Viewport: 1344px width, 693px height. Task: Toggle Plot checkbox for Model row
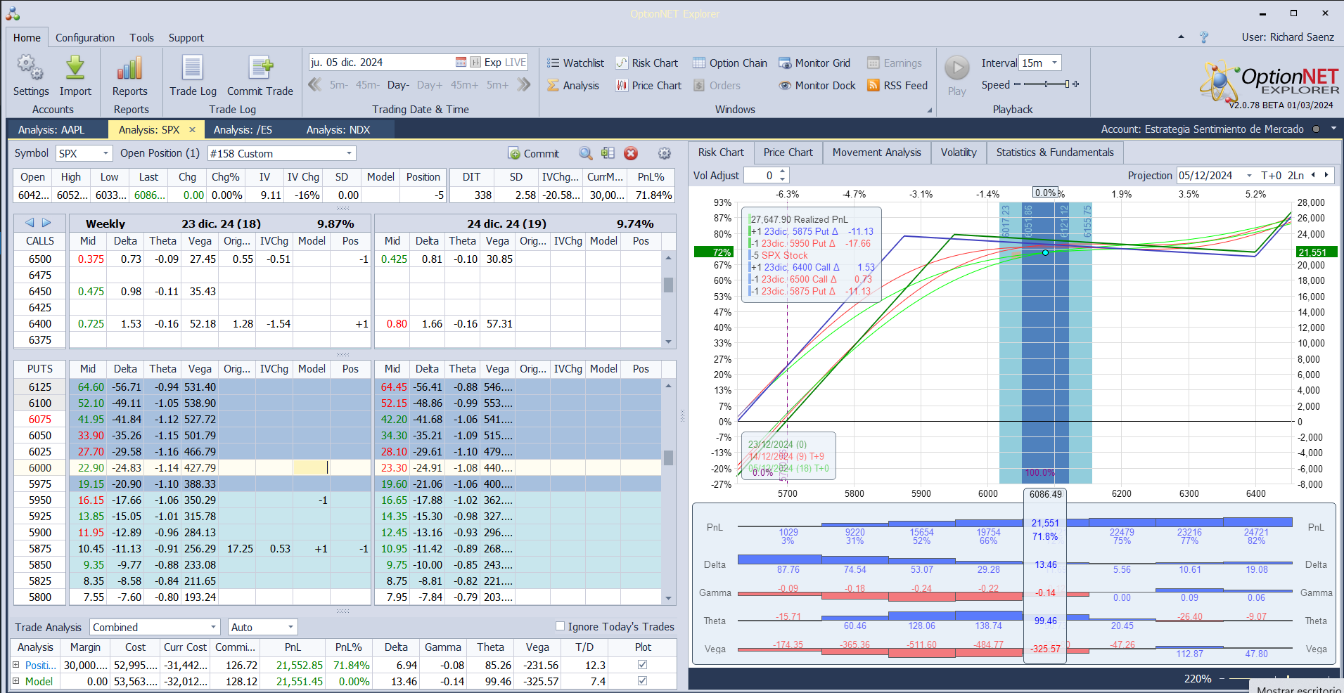[642, 681]
